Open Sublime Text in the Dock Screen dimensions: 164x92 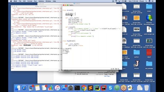tap(90, 88)
